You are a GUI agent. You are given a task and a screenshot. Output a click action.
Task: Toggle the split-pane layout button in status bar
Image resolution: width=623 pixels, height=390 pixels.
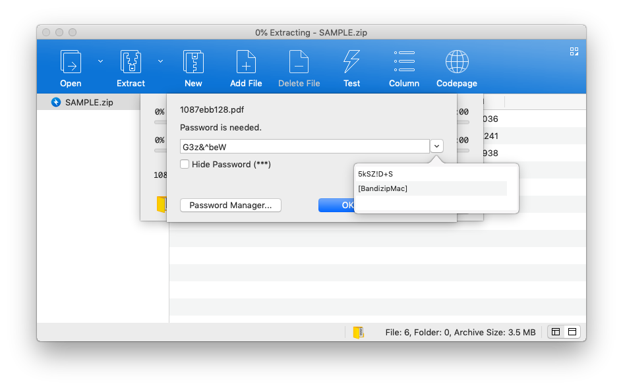[x=556, y=332]
